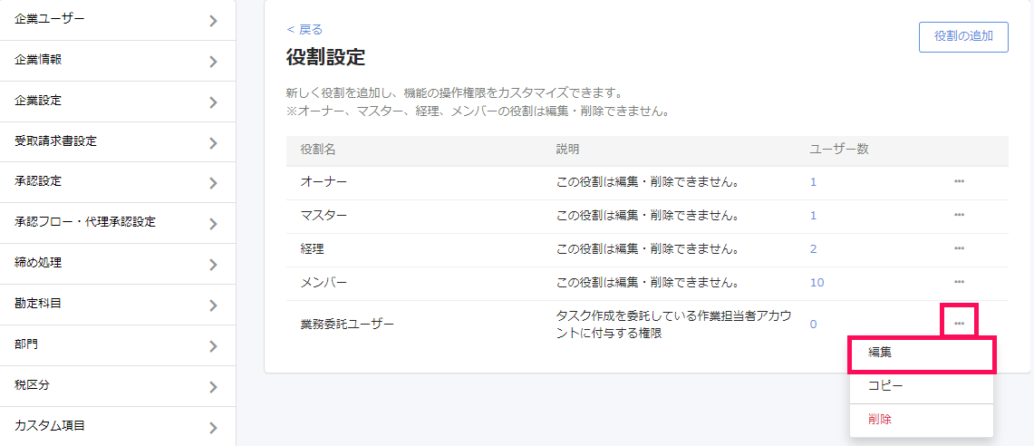Click the ellipsis icon for 業務委託ユーザー row
The height and width of the screenshot is (446, 1034).
pyautogui.click(x=959, y=324)
